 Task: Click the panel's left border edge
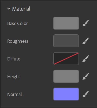point(1,54)
